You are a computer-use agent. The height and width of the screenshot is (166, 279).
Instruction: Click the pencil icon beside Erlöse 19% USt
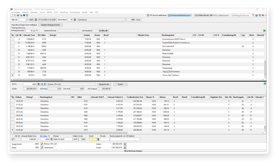coord(42,144)
